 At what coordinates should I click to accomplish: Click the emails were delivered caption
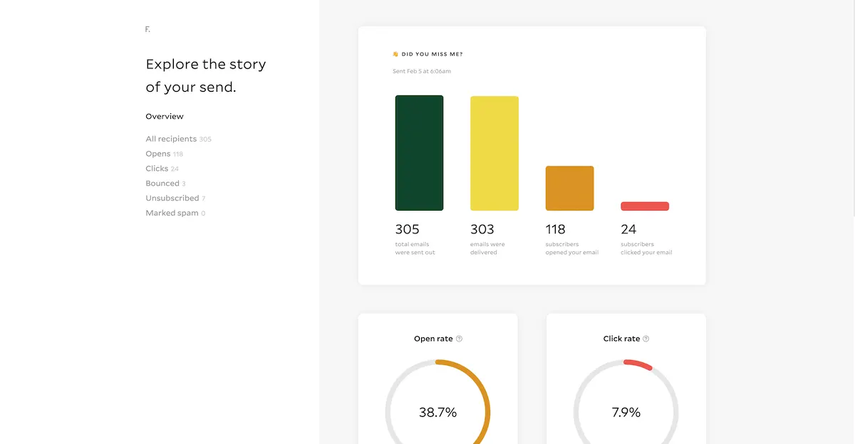[487, 248]
